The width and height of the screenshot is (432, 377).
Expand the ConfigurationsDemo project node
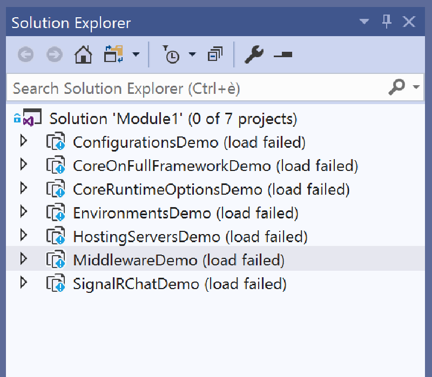point(24,142)
